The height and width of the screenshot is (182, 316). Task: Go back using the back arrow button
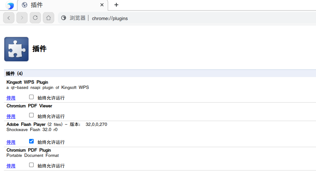point(9,18)
